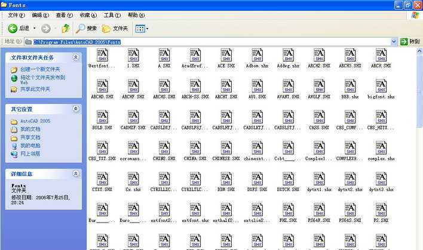
Task: Select the AU1.SHX file icon
Action: 258,86
